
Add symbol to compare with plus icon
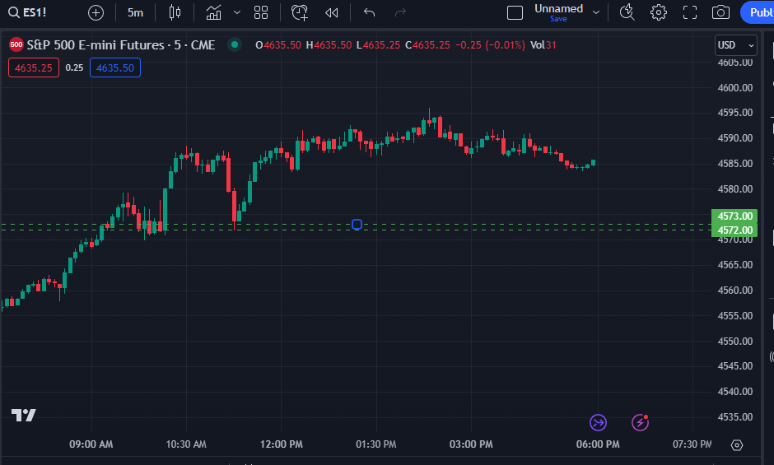[96, 13]
